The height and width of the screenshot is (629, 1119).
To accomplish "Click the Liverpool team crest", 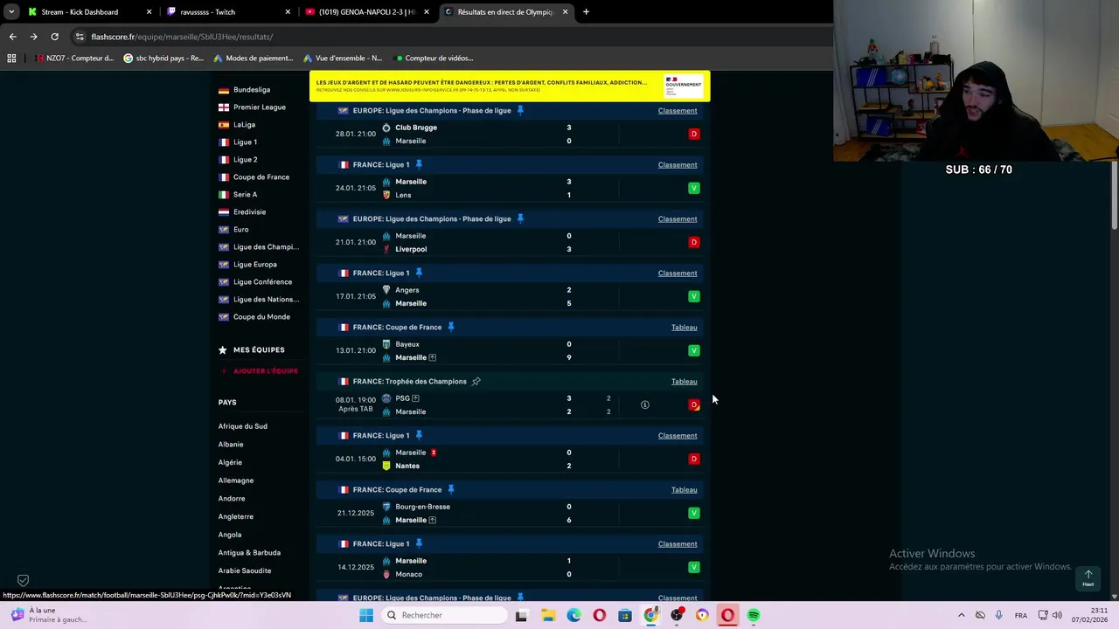I will point(386,249).
